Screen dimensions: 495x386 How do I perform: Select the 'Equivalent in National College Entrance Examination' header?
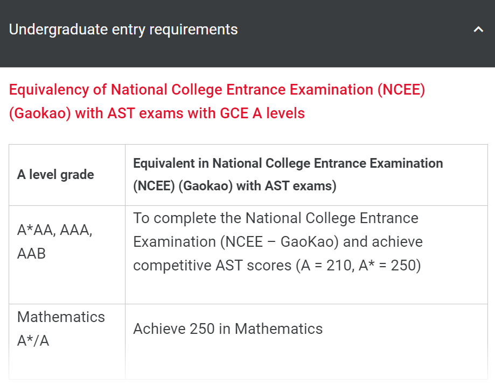tap(288, 163)
